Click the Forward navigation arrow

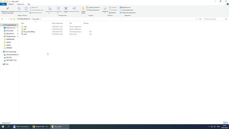[6, 19]
